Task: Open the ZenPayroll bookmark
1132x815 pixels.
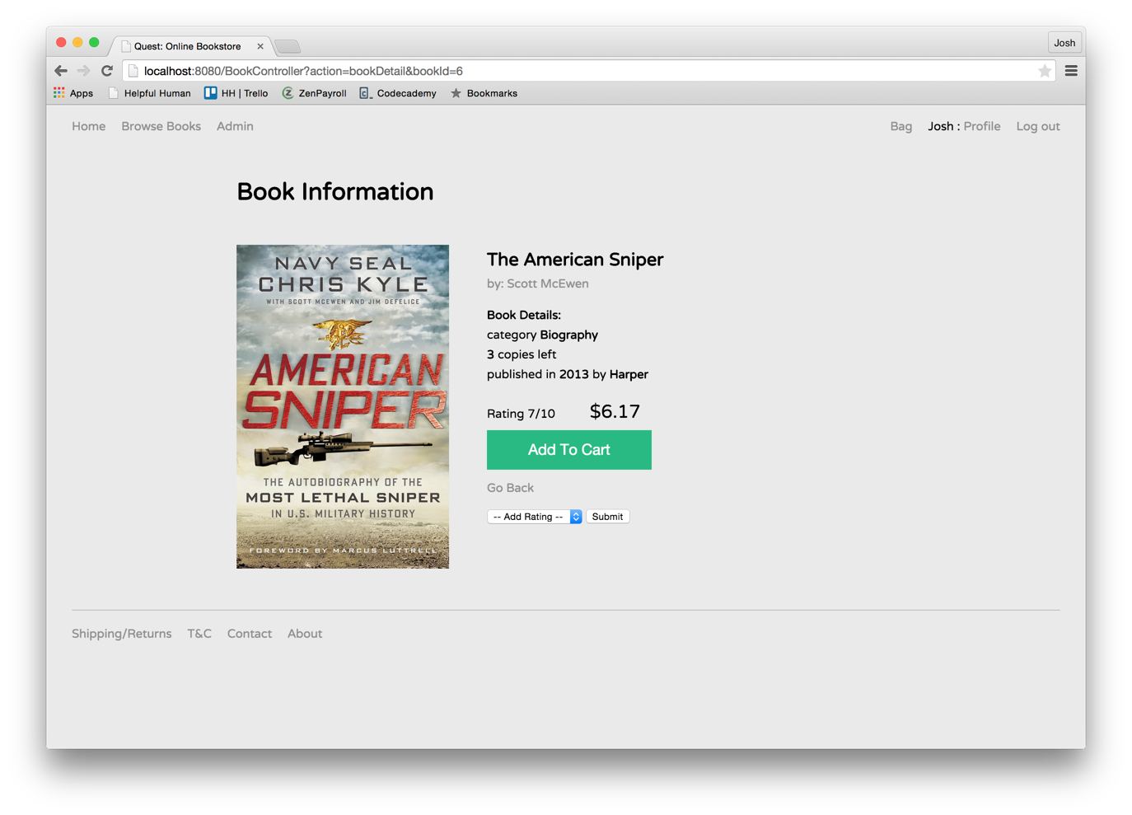Action: coord(314,93)
